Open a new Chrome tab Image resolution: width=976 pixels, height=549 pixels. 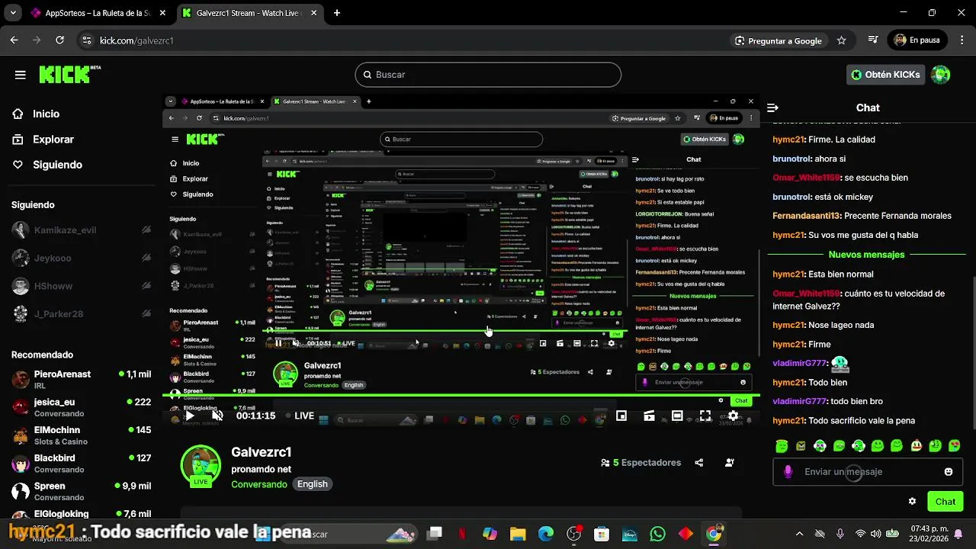(337, 13)
